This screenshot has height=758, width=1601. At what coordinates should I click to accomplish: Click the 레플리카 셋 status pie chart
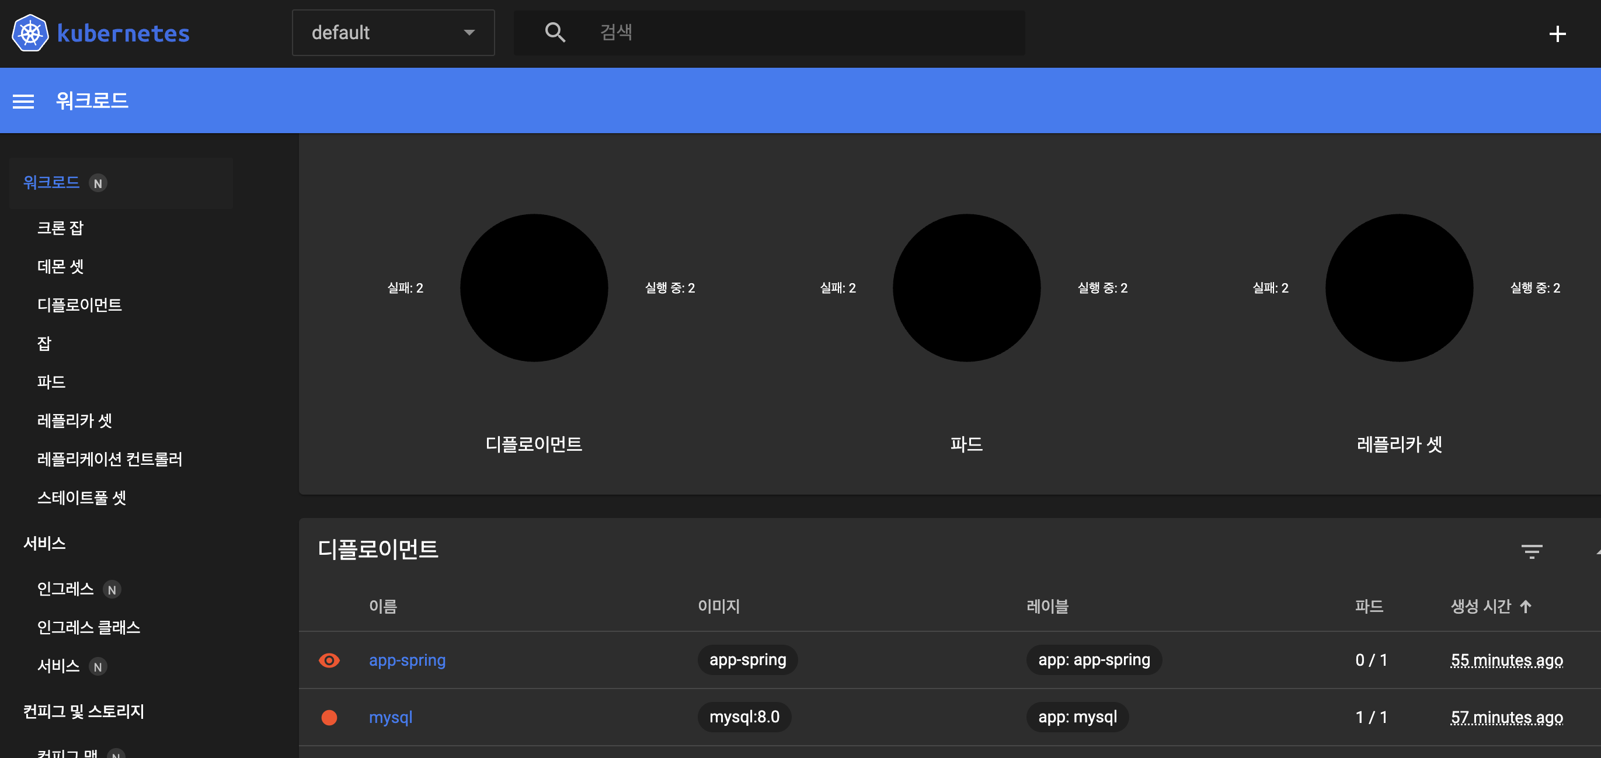click(x=1398, y=288)
